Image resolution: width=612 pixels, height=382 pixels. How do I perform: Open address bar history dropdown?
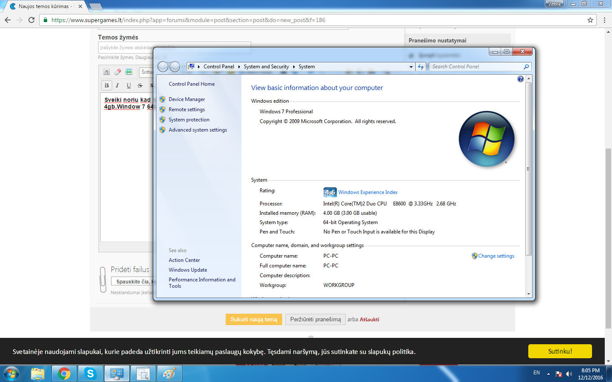[411, 67]
